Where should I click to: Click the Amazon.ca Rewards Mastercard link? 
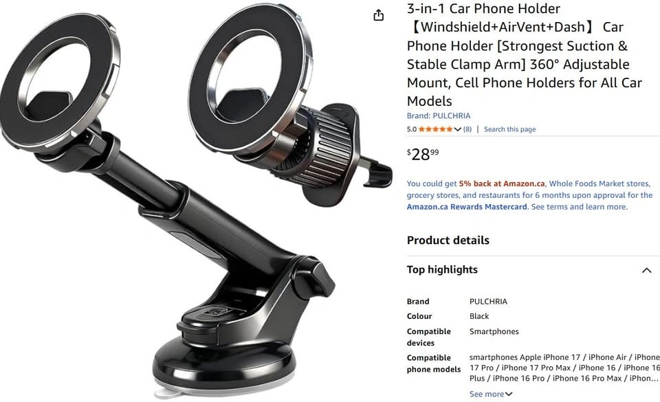[466, 207]
